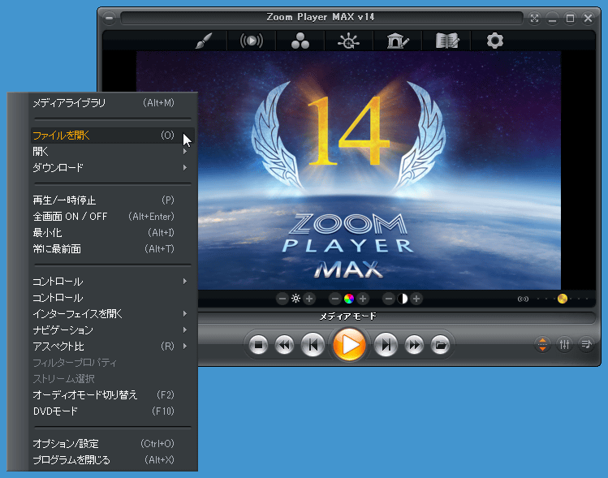Viewport: 608px width, 478px height.
Task: Click the rewind double-arrow button
Action: tap(285, 345)
